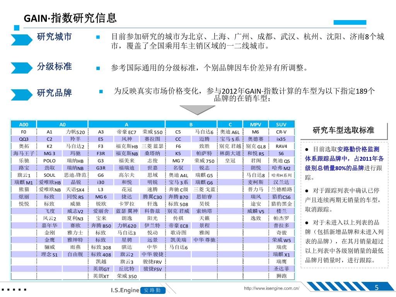This screenshot has width=396, height=297.
Task: Select the 瑞麒 M1 cell
Action: (24, 182)
